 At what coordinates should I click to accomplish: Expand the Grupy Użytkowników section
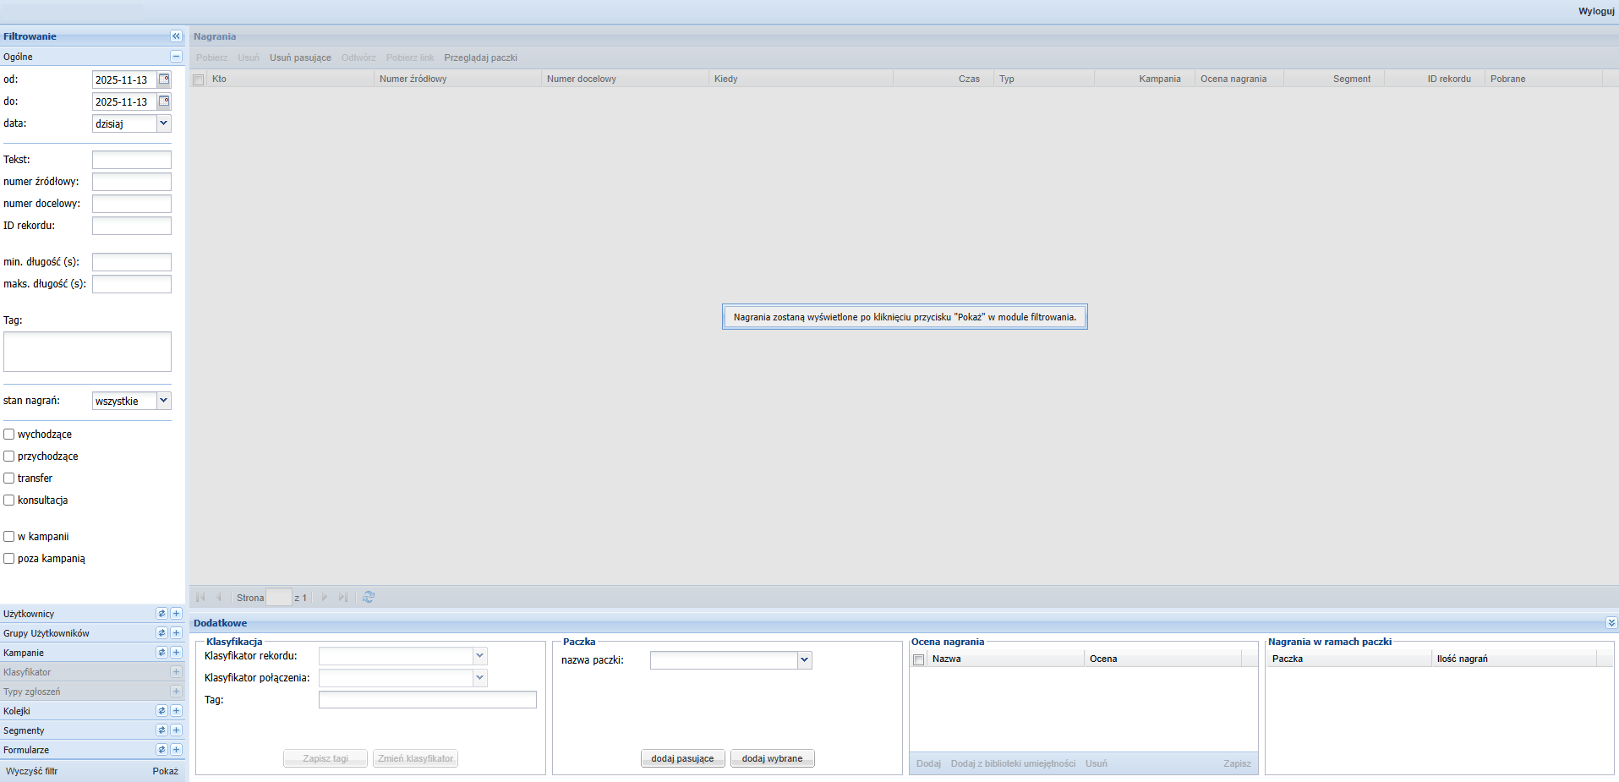pyautogui.click(x=176, y=633)
